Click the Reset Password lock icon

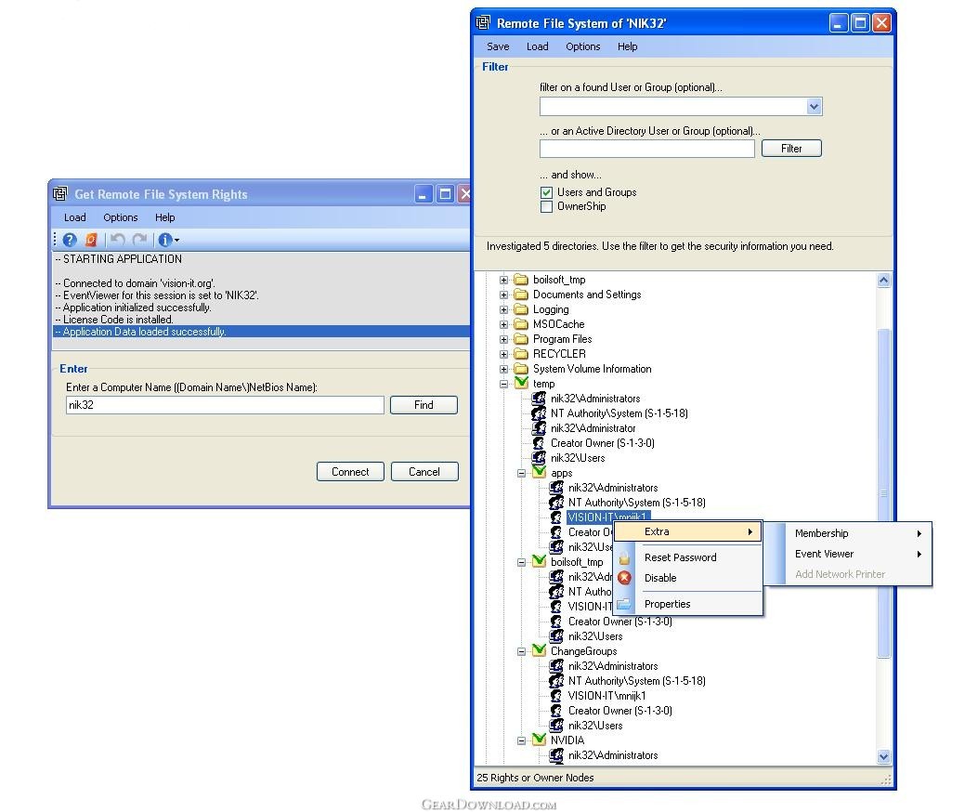[624, 557]
